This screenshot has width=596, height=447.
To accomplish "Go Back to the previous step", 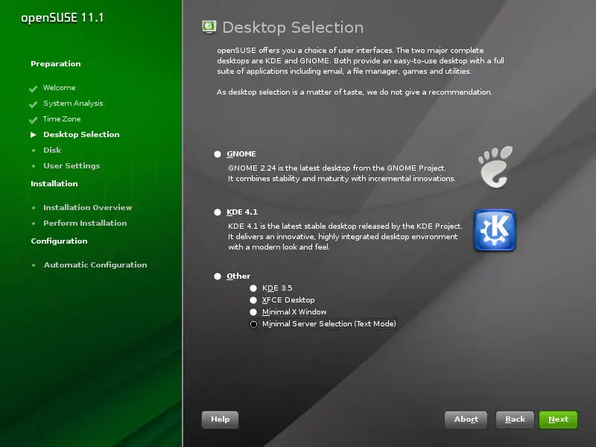I will 515,419.
